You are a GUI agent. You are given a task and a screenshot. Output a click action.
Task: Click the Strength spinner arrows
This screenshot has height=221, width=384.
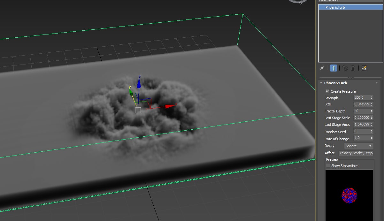click(372, 98)
